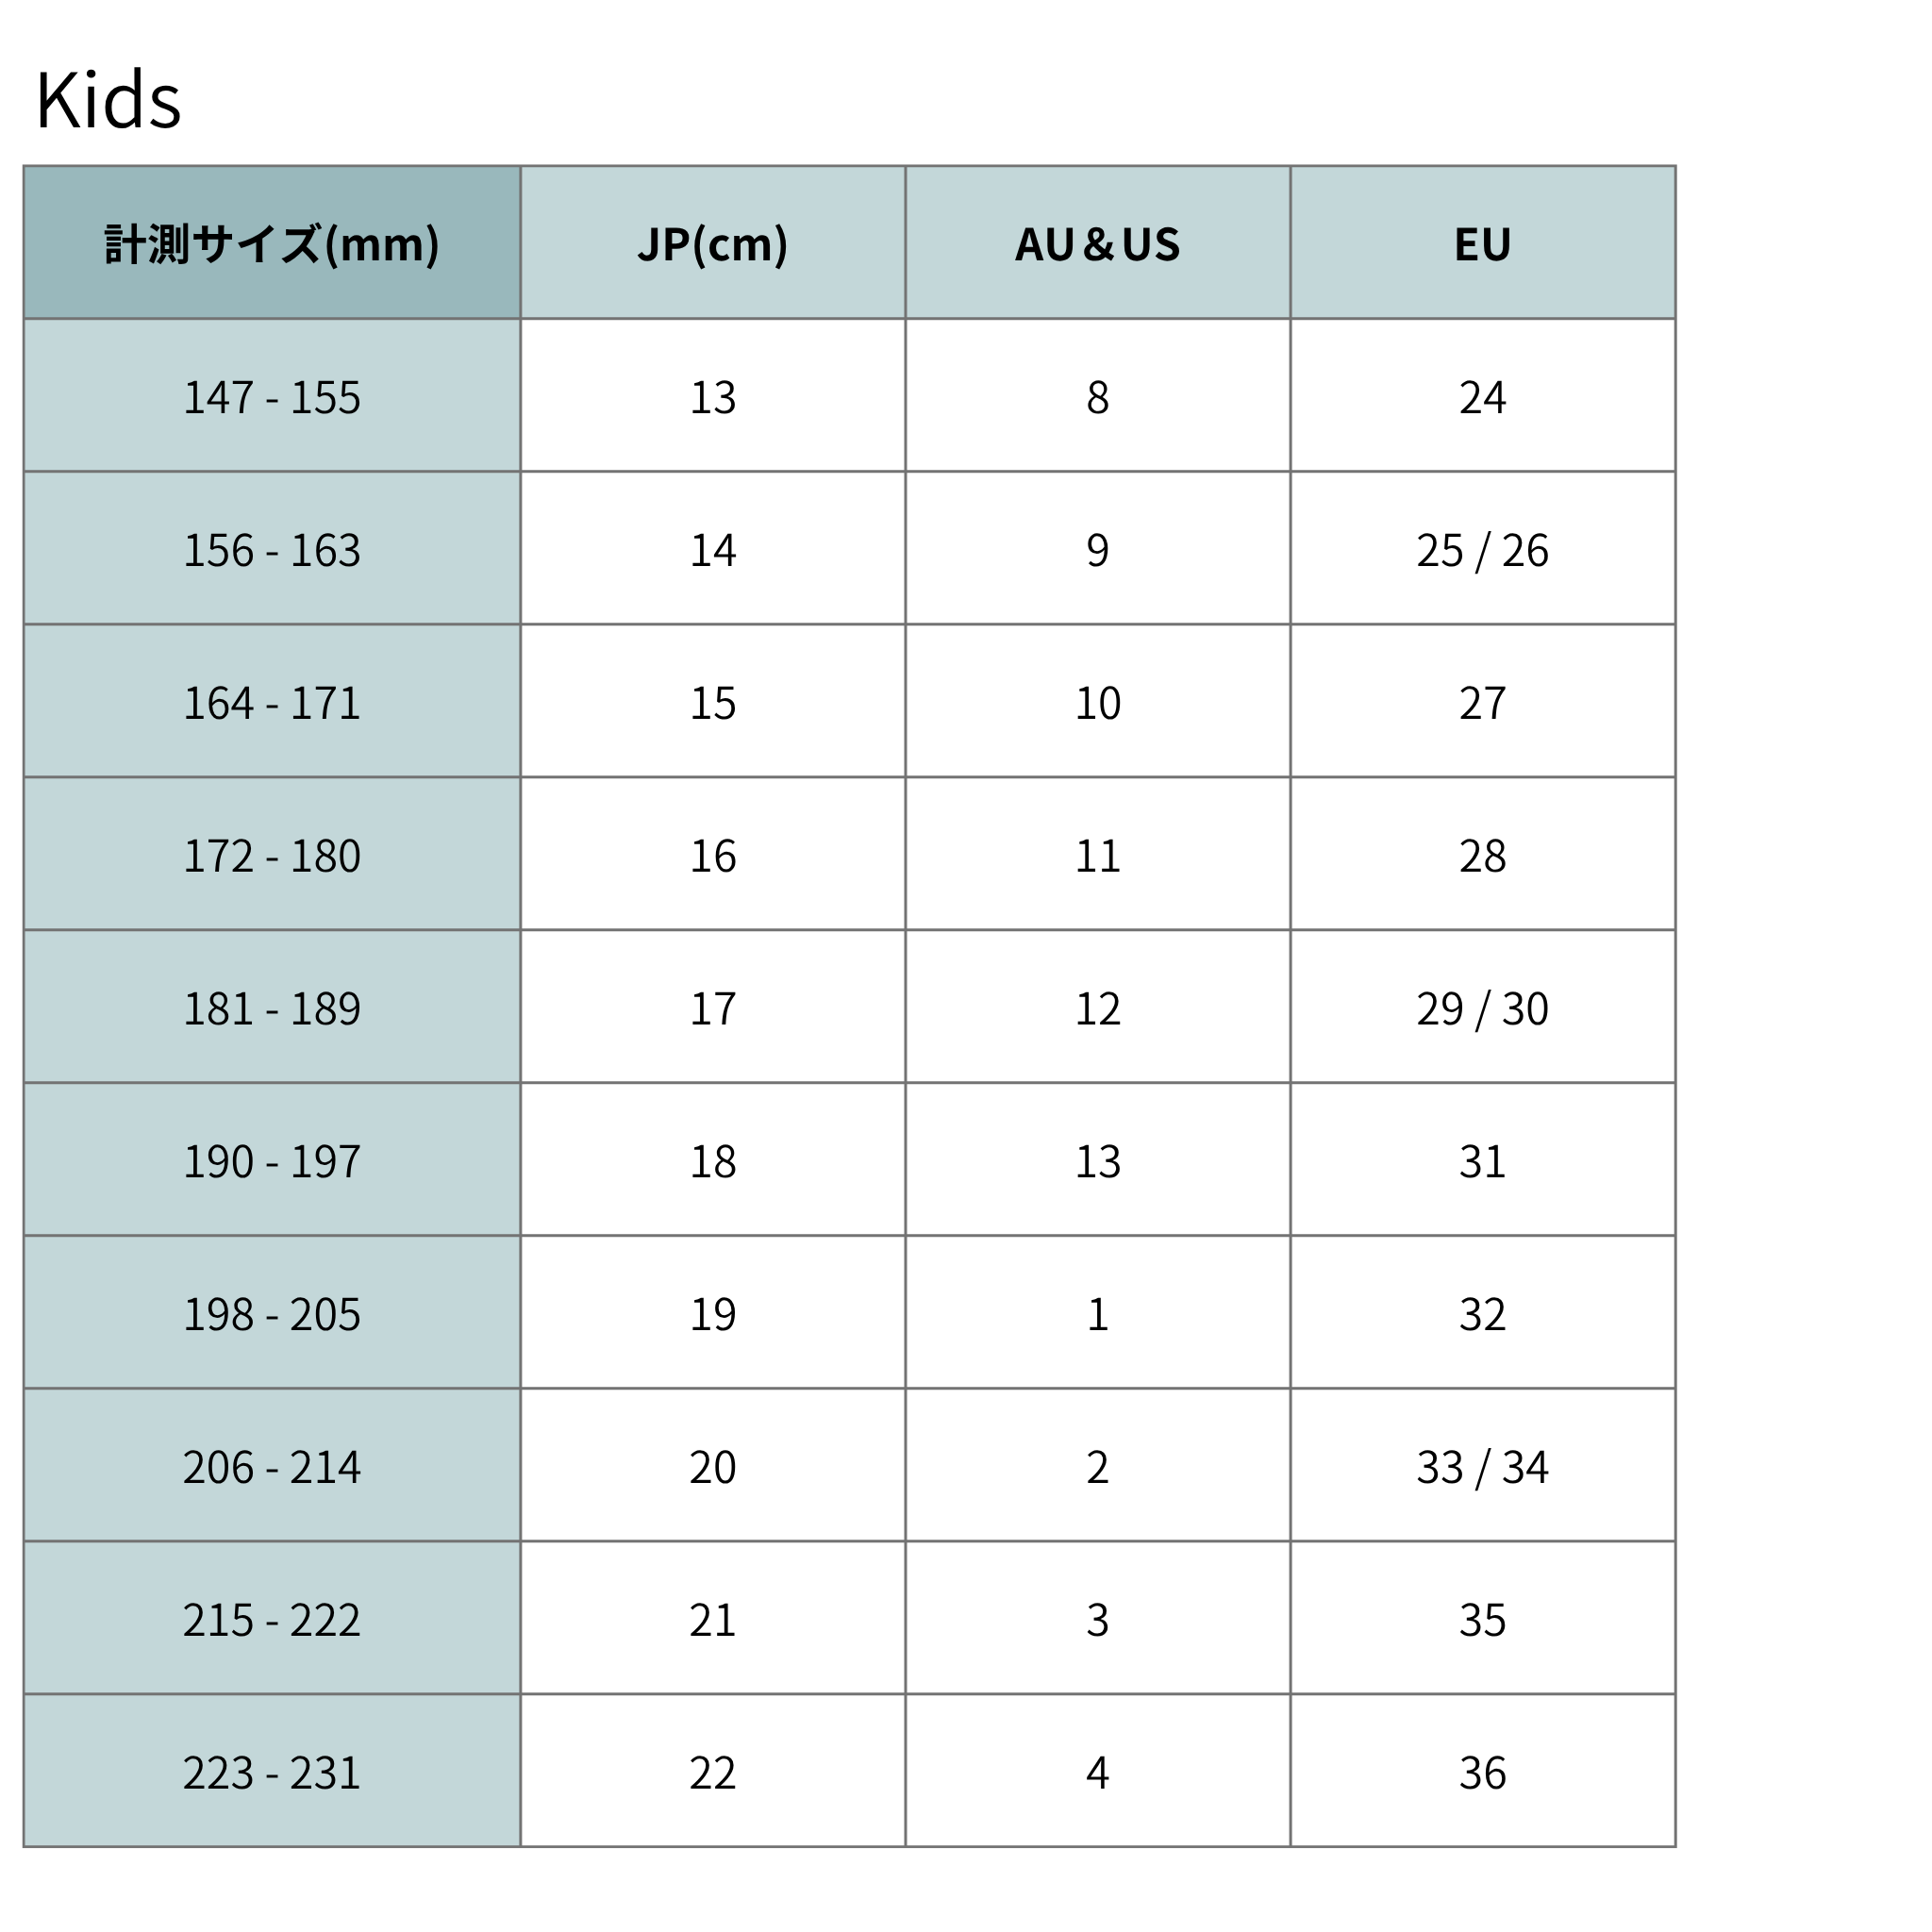Viewport: 1932px width, 1932px height.
Task: Click EU size 36 cell
Action: [1483, 1771]
